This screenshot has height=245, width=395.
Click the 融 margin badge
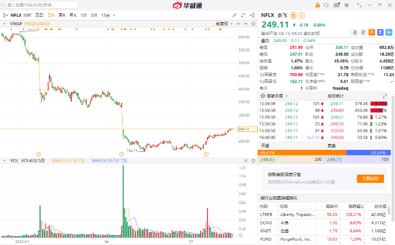293,15
